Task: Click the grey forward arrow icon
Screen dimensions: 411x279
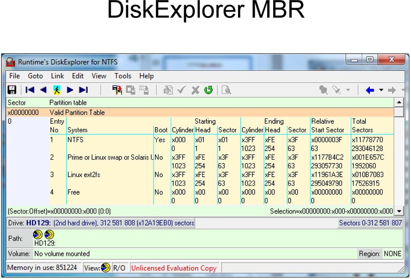Action: 392,90
